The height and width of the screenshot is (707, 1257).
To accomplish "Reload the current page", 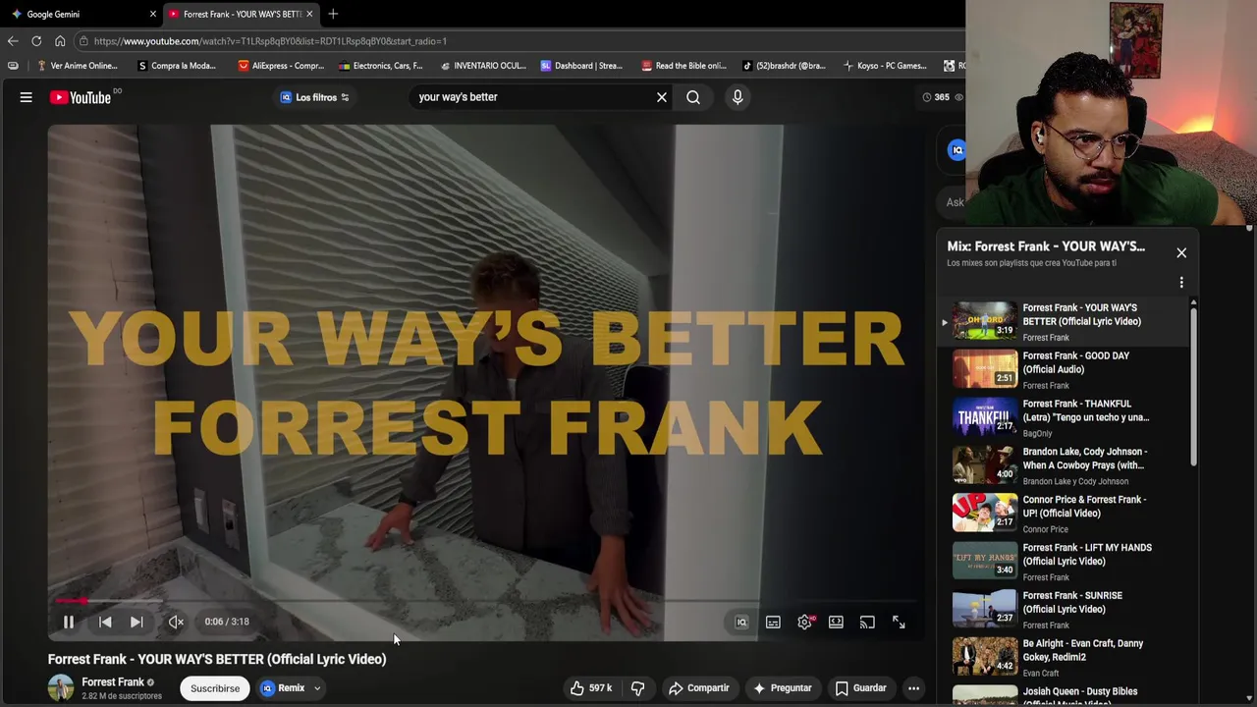I will (36, 41).
